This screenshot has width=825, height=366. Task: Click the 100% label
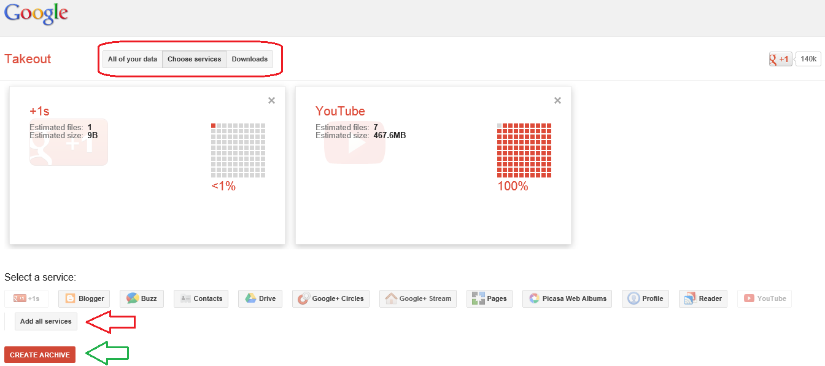513,186
